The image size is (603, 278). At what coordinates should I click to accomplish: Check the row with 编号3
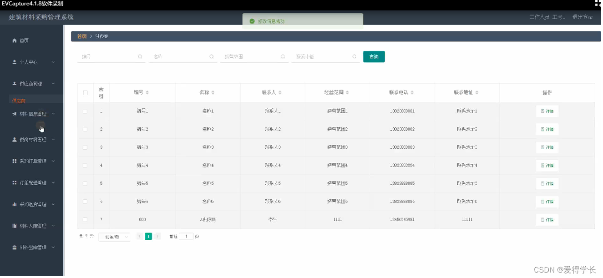(x=85, y=147)
